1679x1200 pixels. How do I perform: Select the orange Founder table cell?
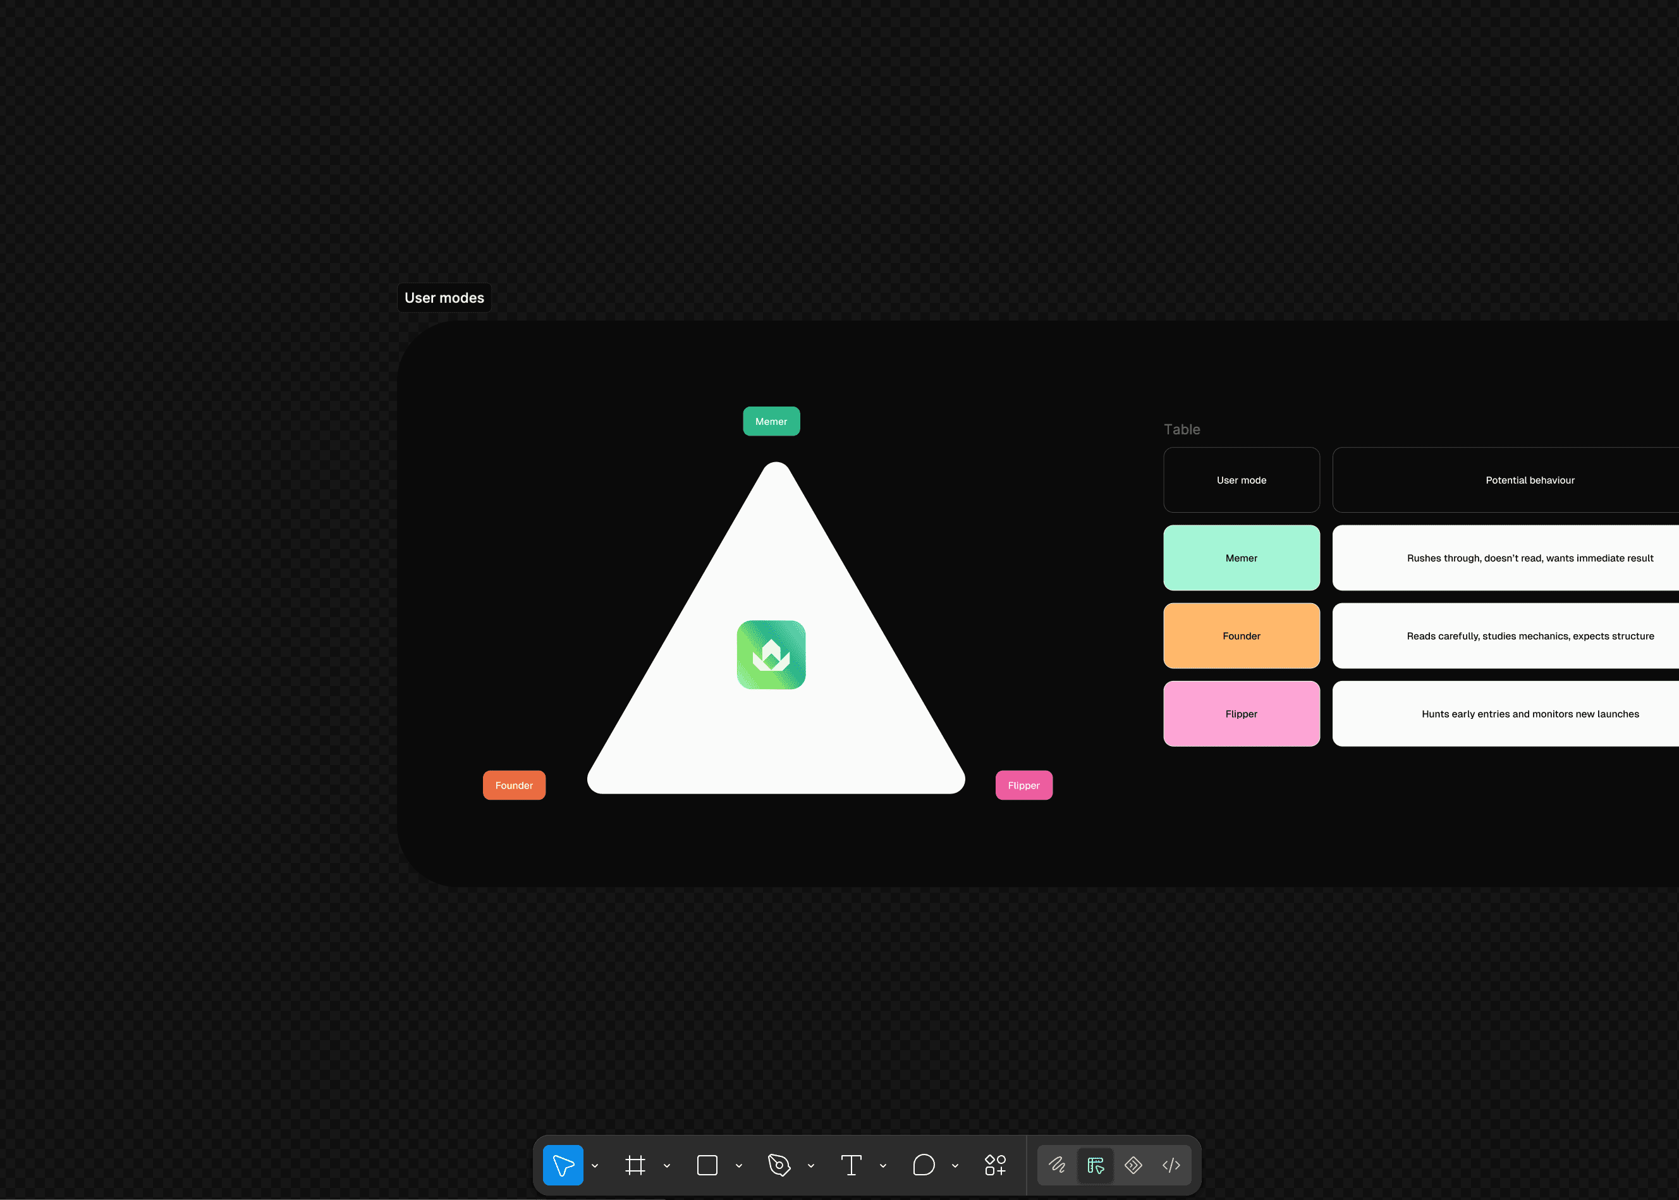click(1242, 636)
